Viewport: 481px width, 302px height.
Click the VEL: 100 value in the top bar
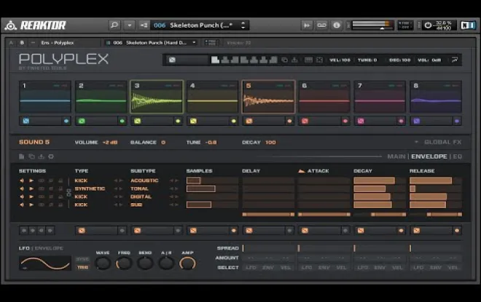[340, 60]
